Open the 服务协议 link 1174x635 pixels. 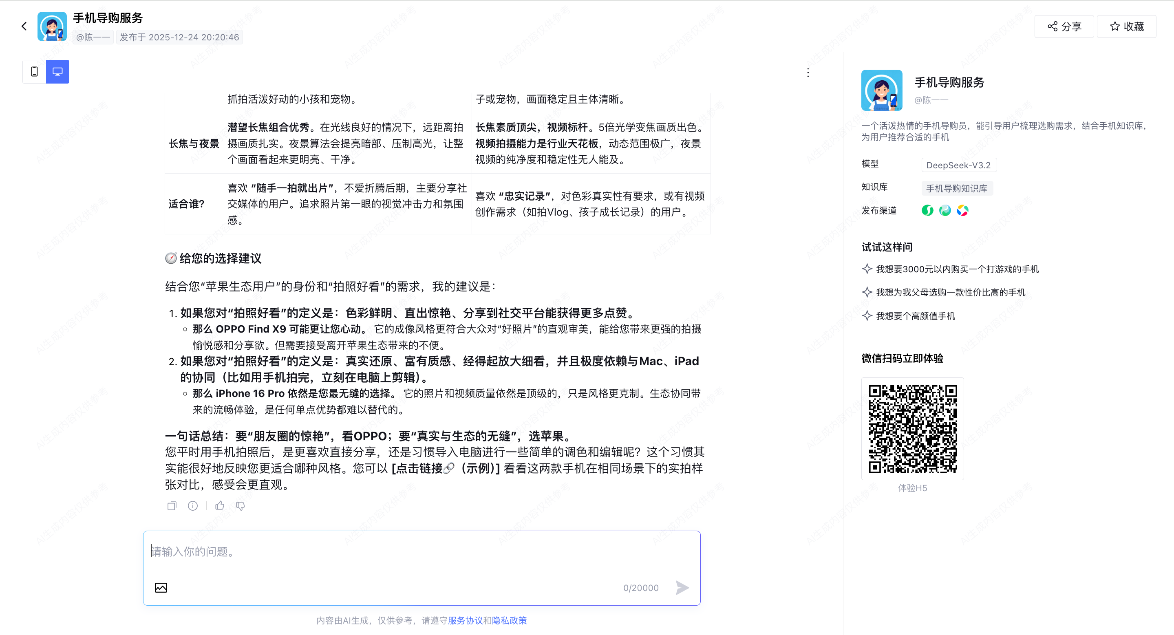click(x=465, y=620)
